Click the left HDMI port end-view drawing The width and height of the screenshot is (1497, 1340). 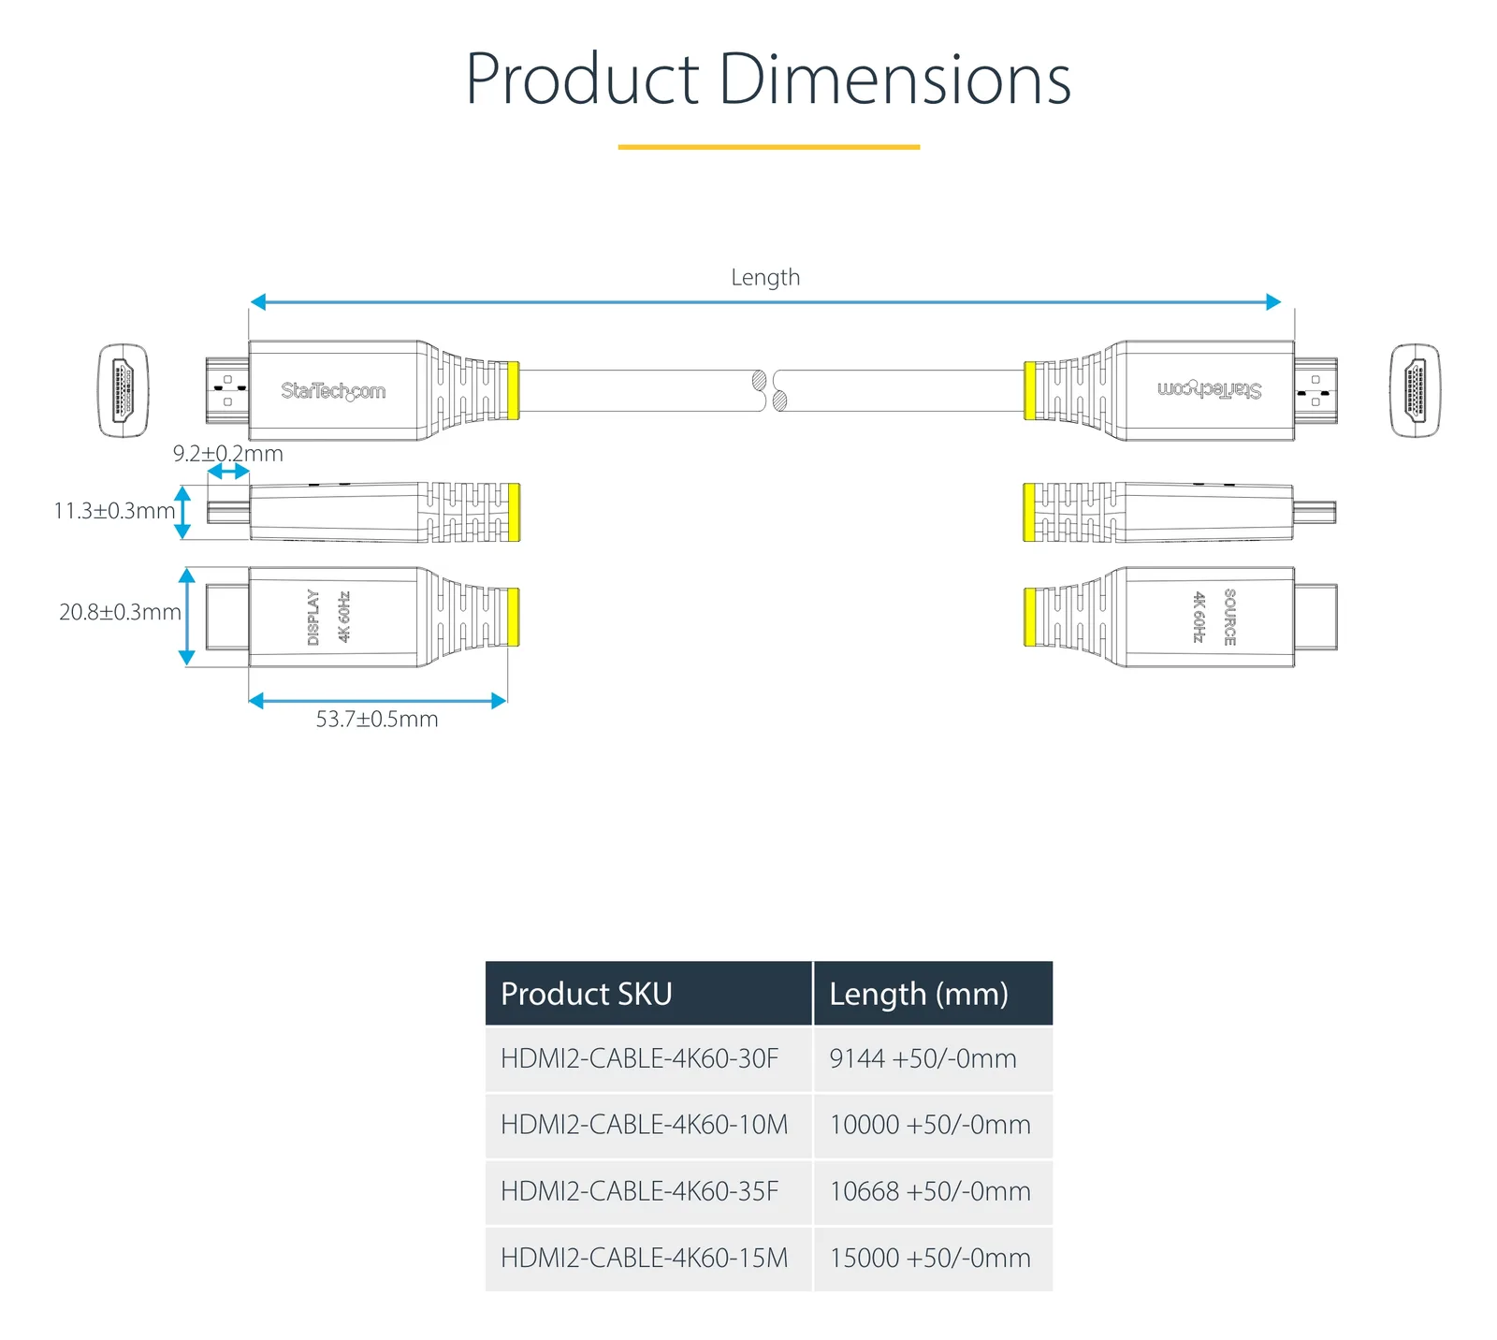124,390
